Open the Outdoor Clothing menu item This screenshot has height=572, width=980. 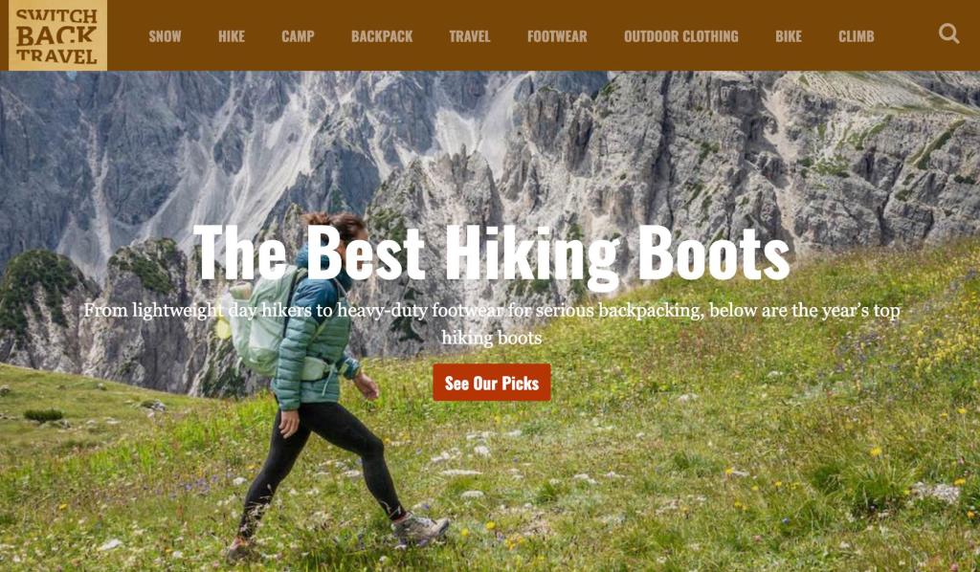(x=680, y=36)
